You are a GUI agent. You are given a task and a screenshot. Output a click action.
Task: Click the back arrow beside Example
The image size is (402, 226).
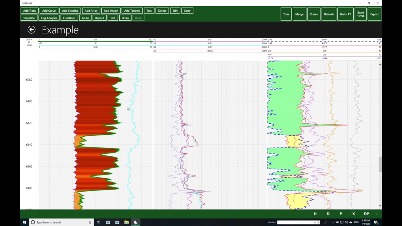31,30
